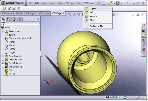Click the rebuild warning icon in title toolbar
Screen dimensions: 148x101
pos(118,3)
